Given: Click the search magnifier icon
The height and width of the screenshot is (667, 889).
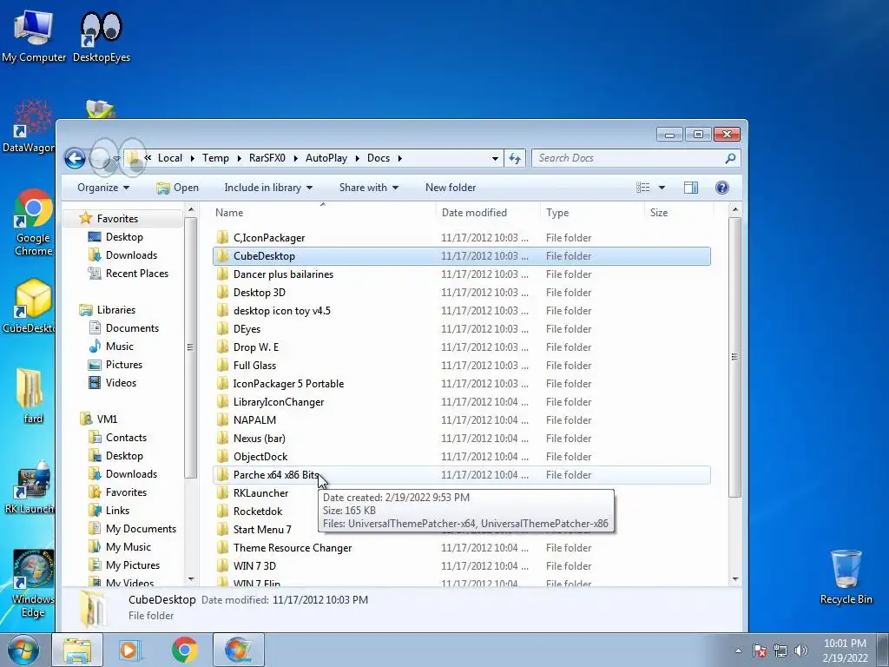Looking at the screenshot, I should 730,158.
